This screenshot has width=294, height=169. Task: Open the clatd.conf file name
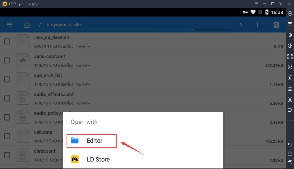click(45, 151)
